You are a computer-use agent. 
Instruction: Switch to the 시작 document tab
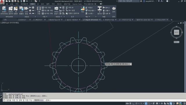[x=5, y=20]
